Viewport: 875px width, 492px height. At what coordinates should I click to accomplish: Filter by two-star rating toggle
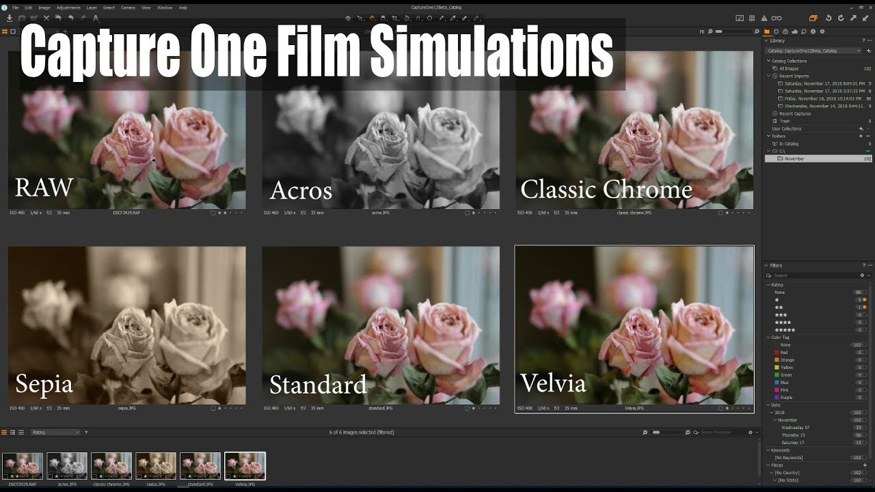pyautogui.click(x=864, y=307)
